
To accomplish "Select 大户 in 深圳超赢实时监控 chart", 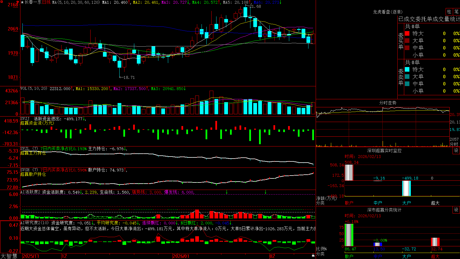I will pos(407,203).
